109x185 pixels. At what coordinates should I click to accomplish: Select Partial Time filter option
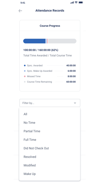[x=50, y=131]
